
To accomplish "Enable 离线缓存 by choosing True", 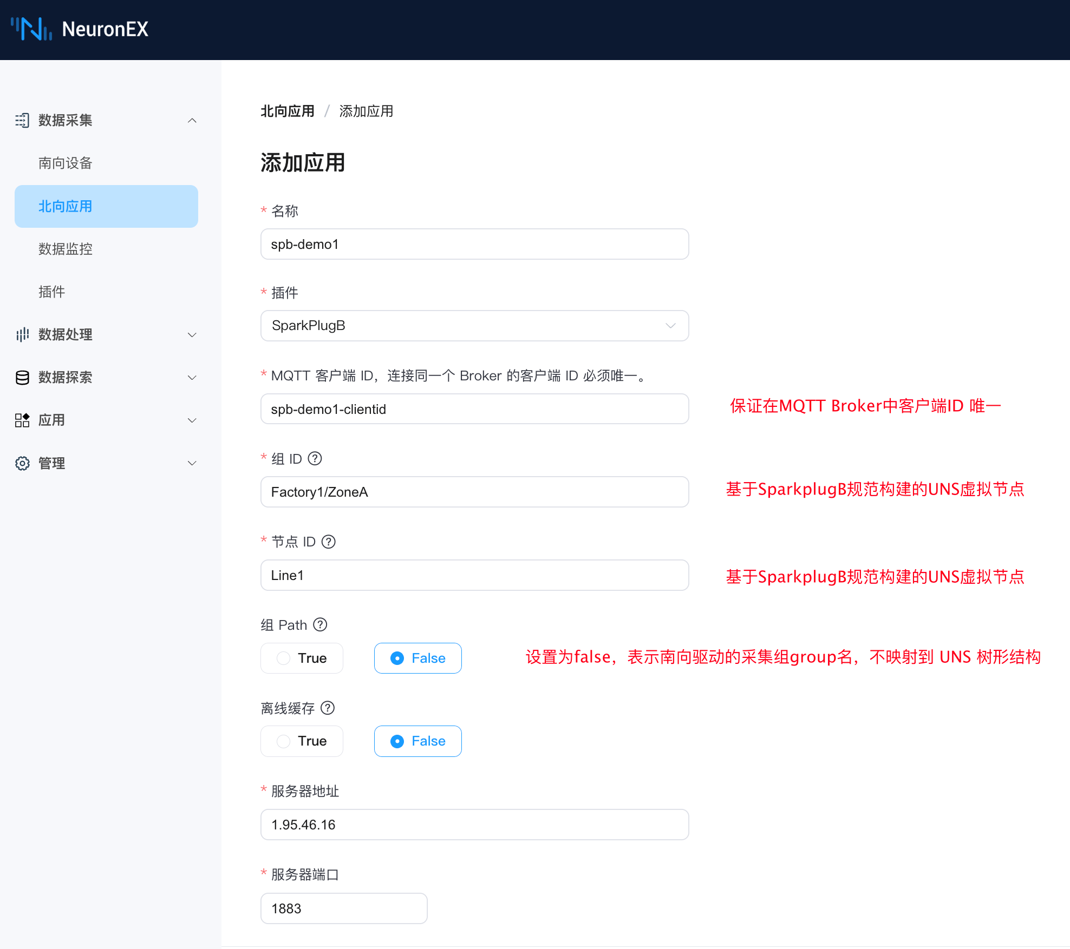I will (x=302, y=741).
